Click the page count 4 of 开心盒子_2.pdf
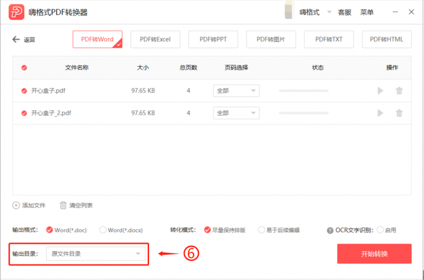Image resolution: width=424 pixels, height=280 pixels. click(x=188, y=113)
